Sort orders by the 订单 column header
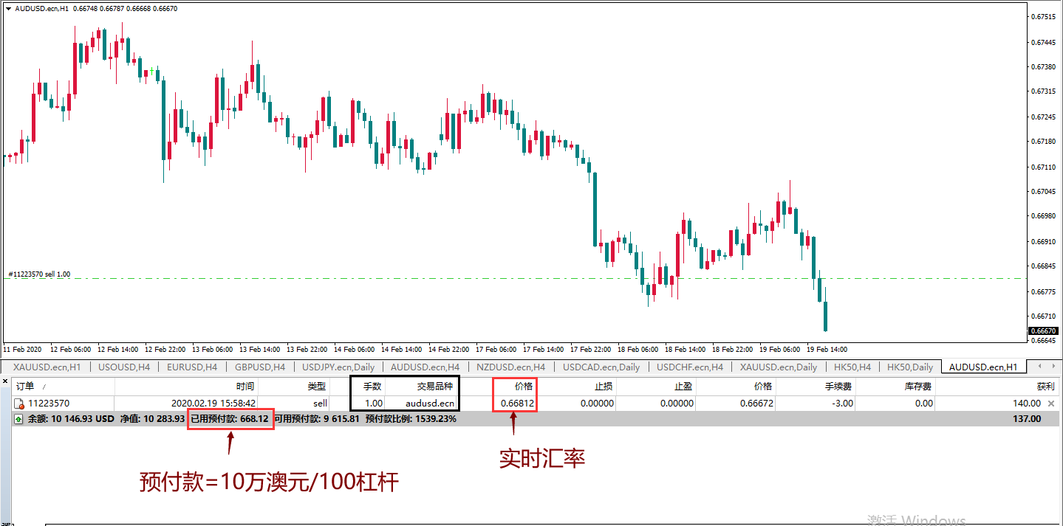This screenshot has width=1063, height=526. point(26,387)
